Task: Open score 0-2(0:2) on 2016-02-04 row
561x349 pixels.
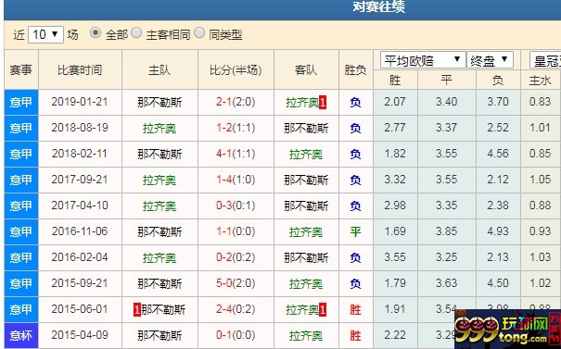Action: 236,257
